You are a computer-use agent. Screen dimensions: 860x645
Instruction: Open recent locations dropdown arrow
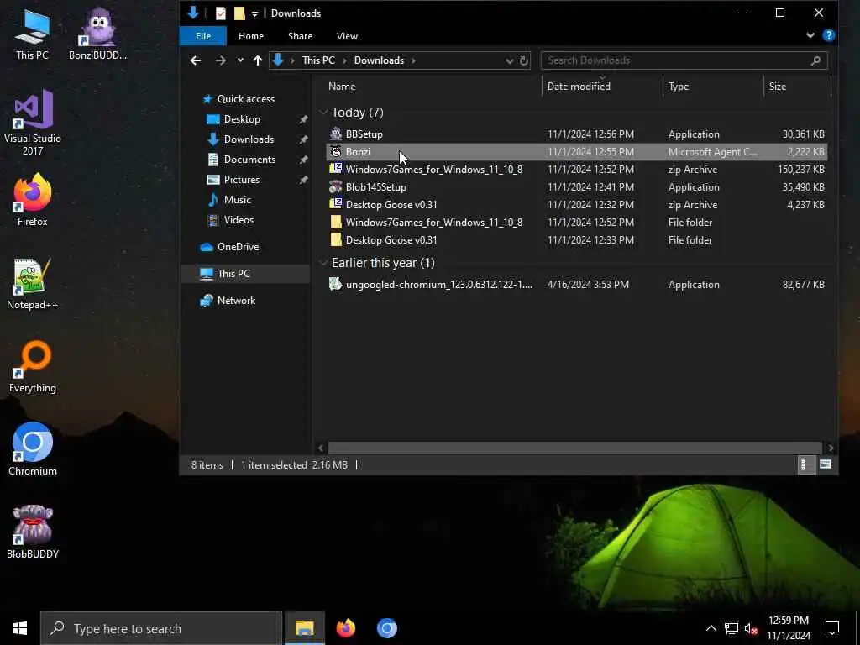point(240,60)
